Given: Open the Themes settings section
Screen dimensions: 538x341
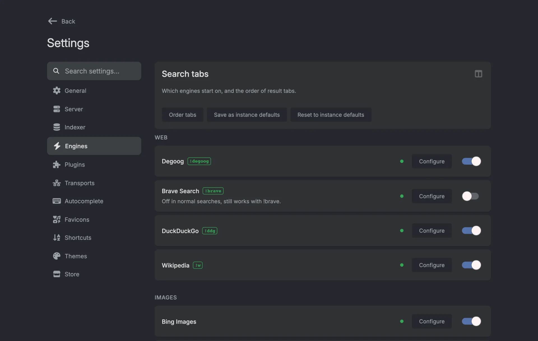Looking at the screenshot, I should pos(94,256).
